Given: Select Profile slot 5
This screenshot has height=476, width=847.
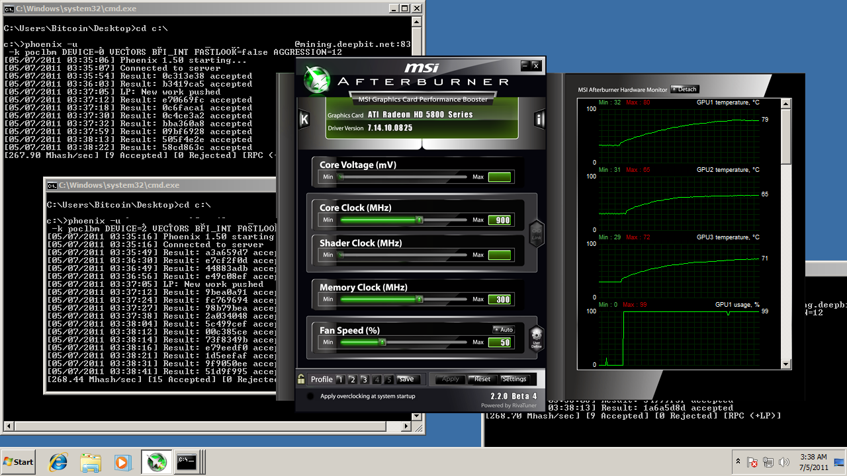Looking at the screenshot, I should pyautogui.click(x=389, y=379).
